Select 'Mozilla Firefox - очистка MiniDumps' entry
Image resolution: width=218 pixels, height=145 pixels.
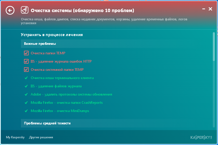click(x=60, y=111)
